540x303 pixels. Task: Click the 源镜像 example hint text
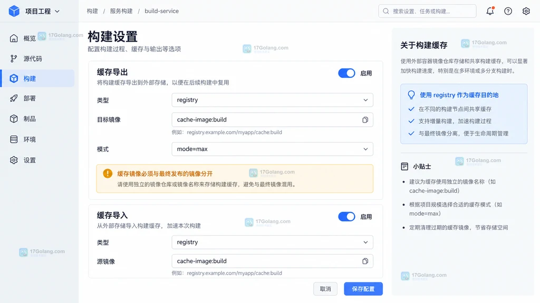(x=227, y=273)
